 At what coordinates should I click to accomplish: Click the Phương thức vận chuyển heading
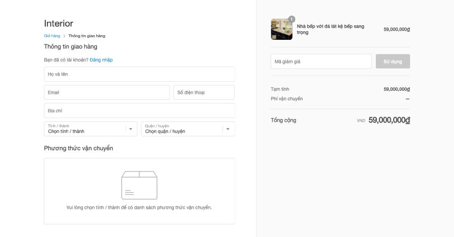[79, 148]
